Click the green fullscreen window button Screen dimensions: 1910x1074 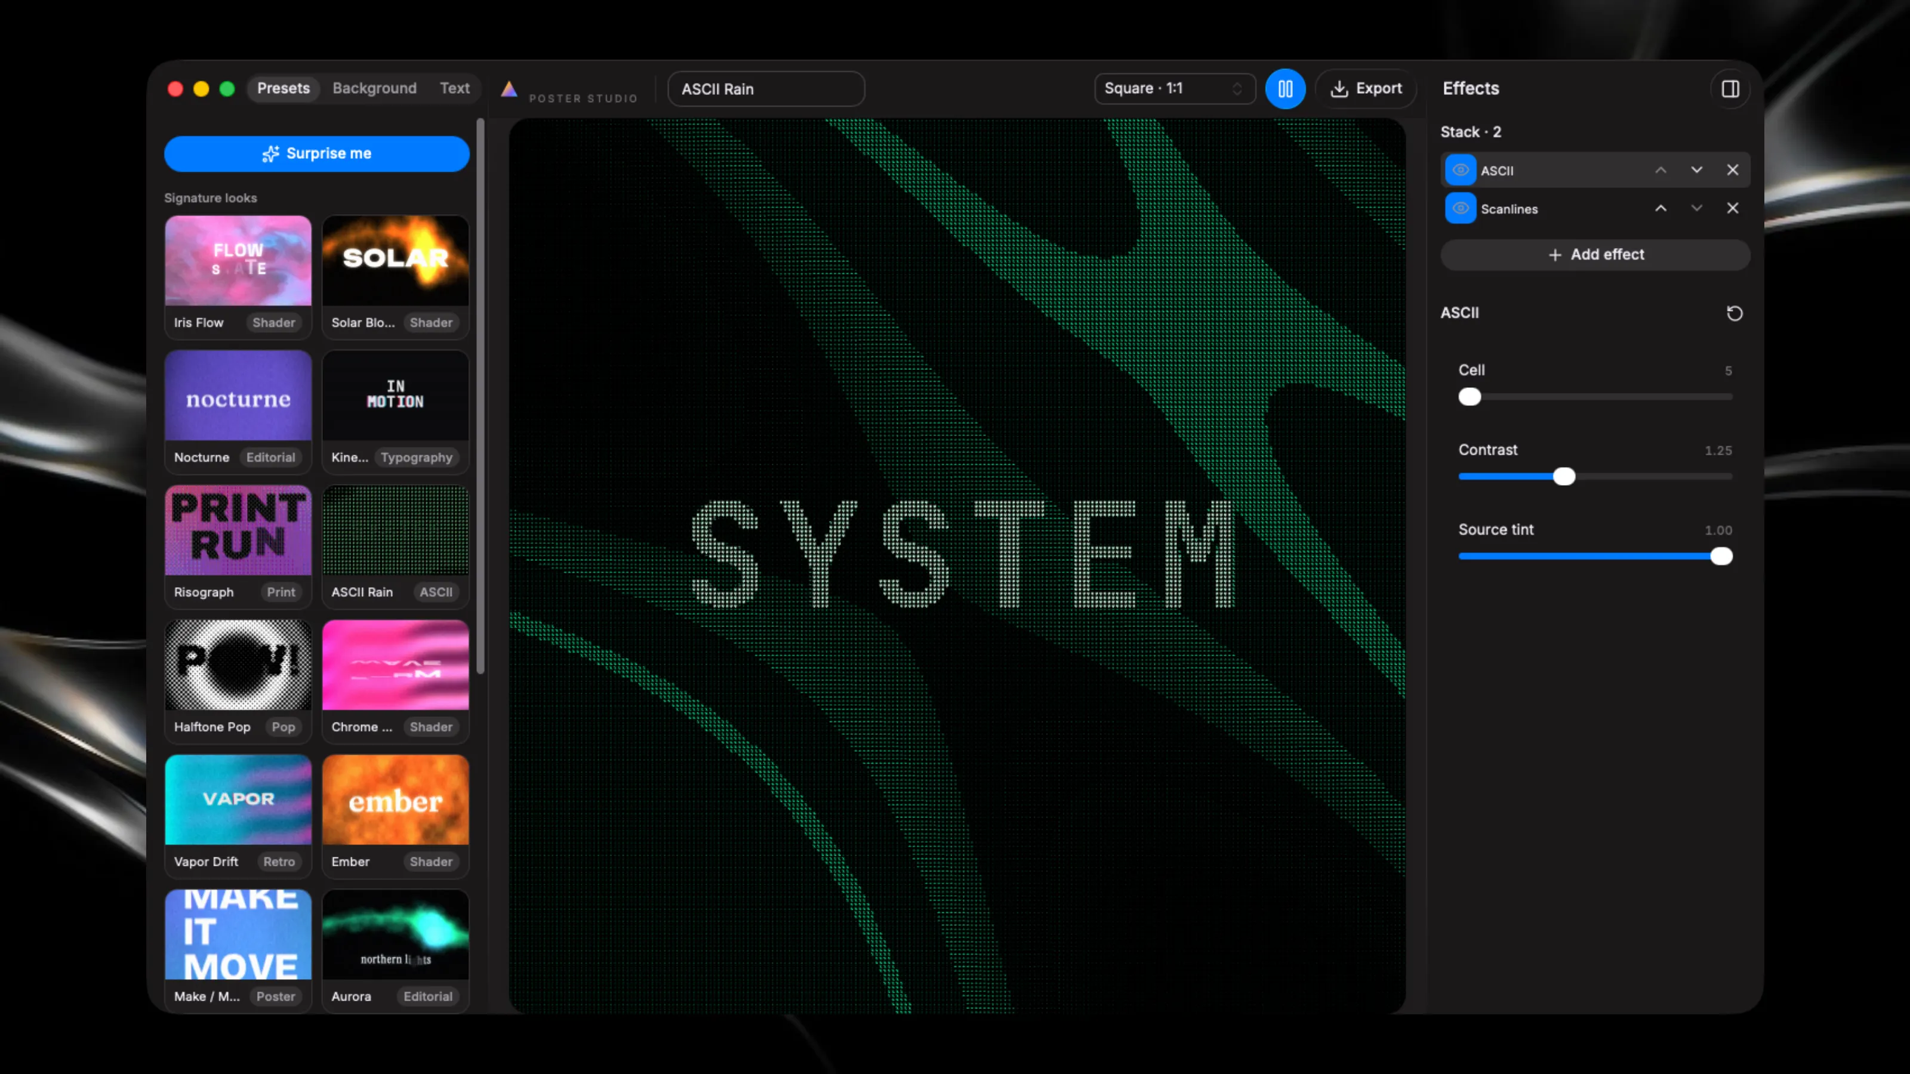(x=227, y=89)
